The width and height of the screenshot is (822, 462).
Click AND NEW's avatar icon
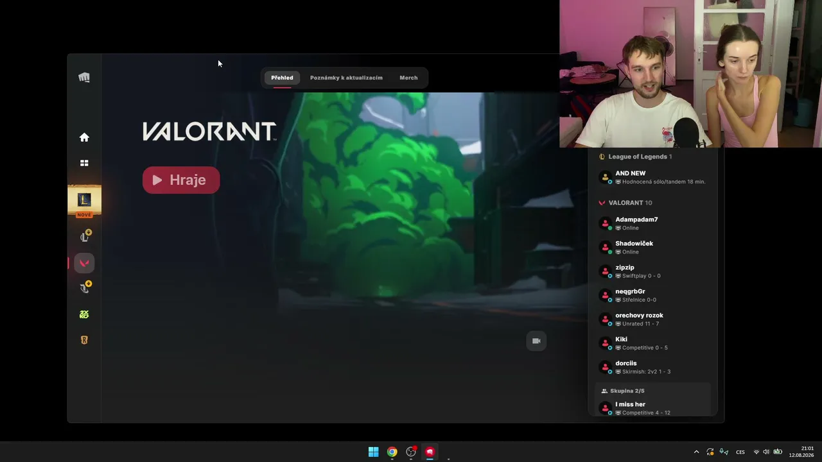tap(605, 177)
